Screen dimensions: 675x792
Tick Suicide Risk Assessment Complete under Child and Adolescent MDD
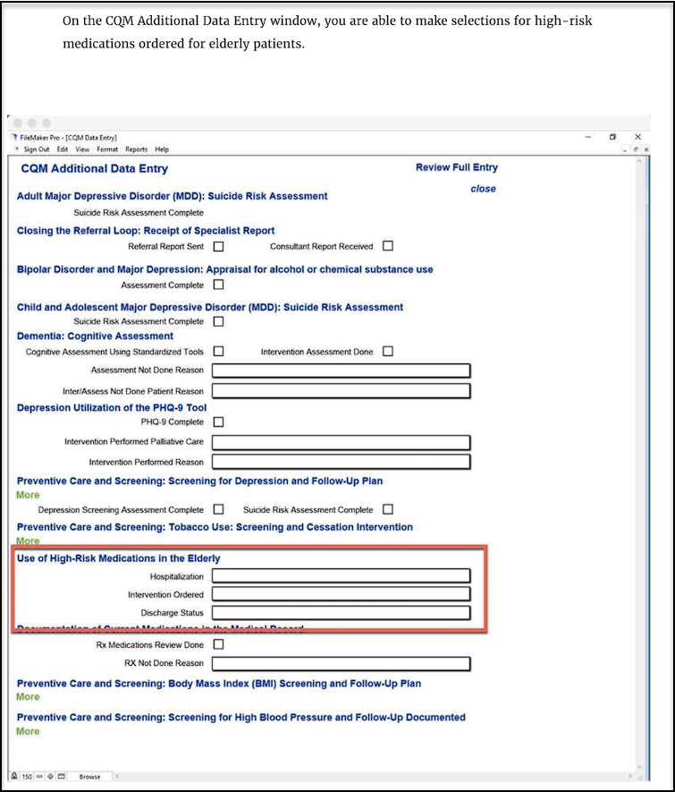click(218, 321)
